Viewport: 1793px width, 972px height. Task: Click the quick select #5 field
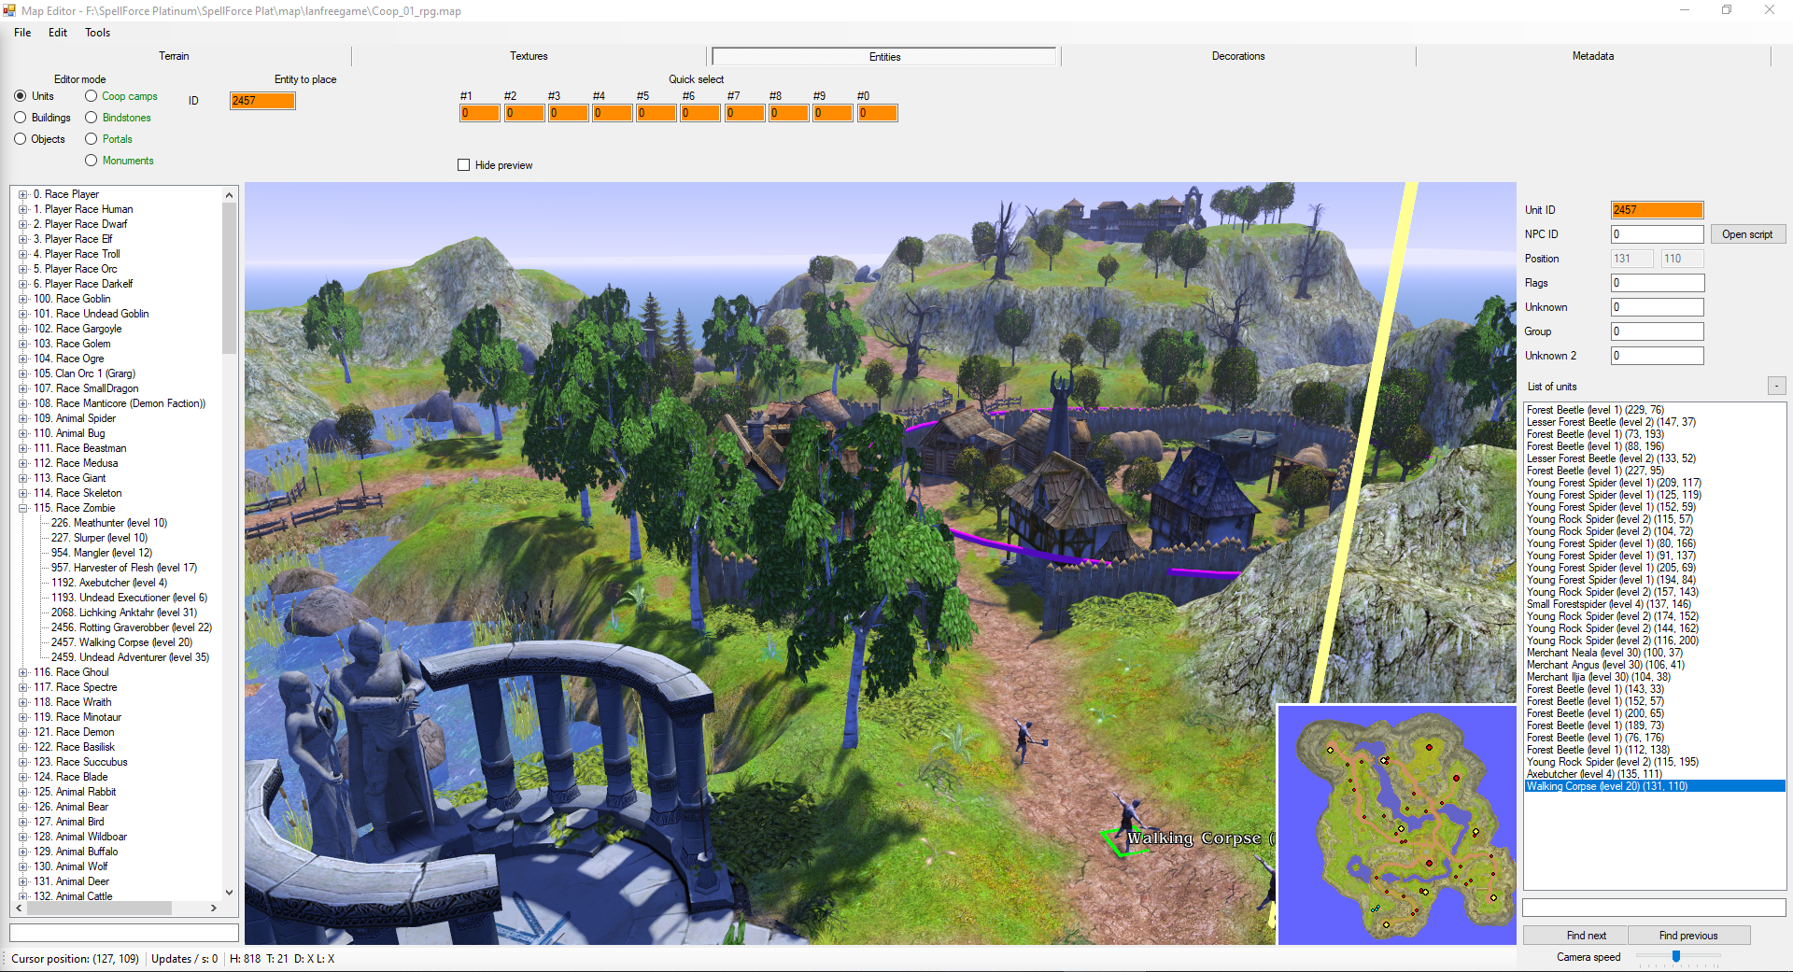tap(656, 113)
